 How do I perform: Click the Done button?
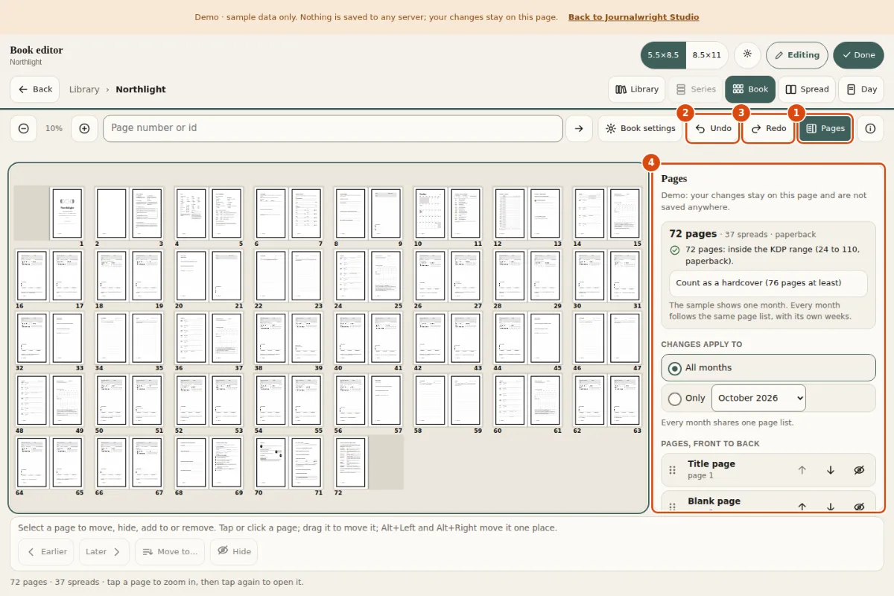858,55
